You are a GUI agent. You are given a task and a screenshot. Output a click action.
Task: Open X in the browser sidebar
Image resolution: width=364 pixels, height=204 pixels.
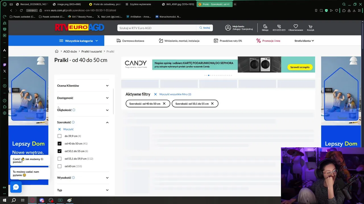pos(4,71)
